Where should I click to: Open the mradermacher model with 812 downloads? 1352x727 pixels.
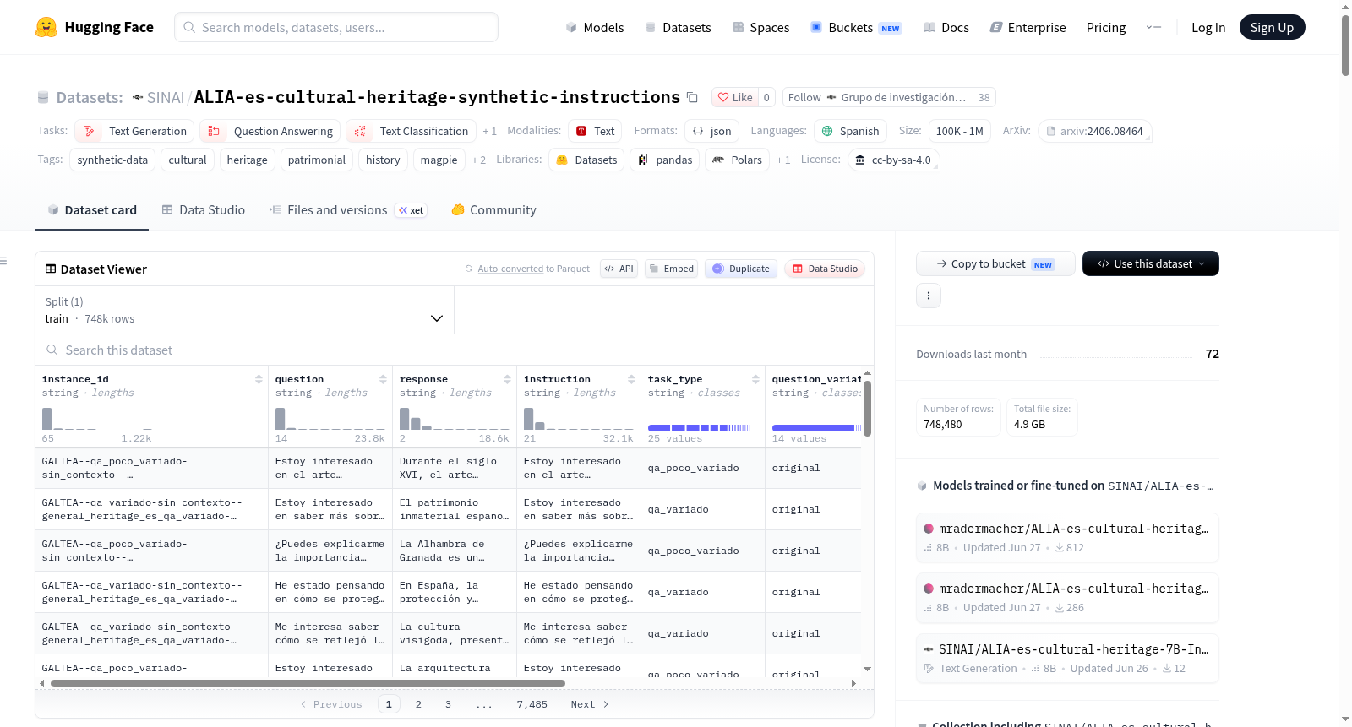pos(1067,537)
